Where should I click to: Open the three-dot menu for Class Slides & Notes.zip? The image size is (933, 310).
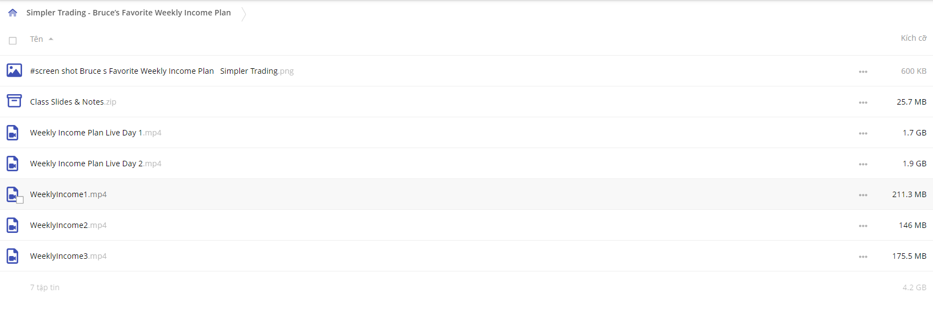(863, 102)
